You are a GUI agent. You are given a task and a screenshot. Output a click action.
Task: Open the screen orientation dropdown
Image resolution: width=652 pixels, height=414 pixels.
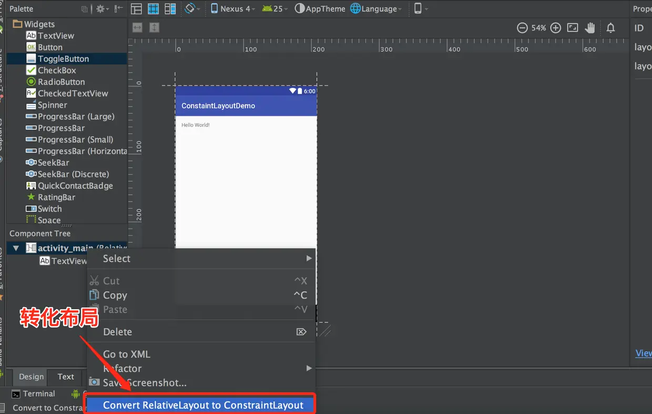click(192, 9)
